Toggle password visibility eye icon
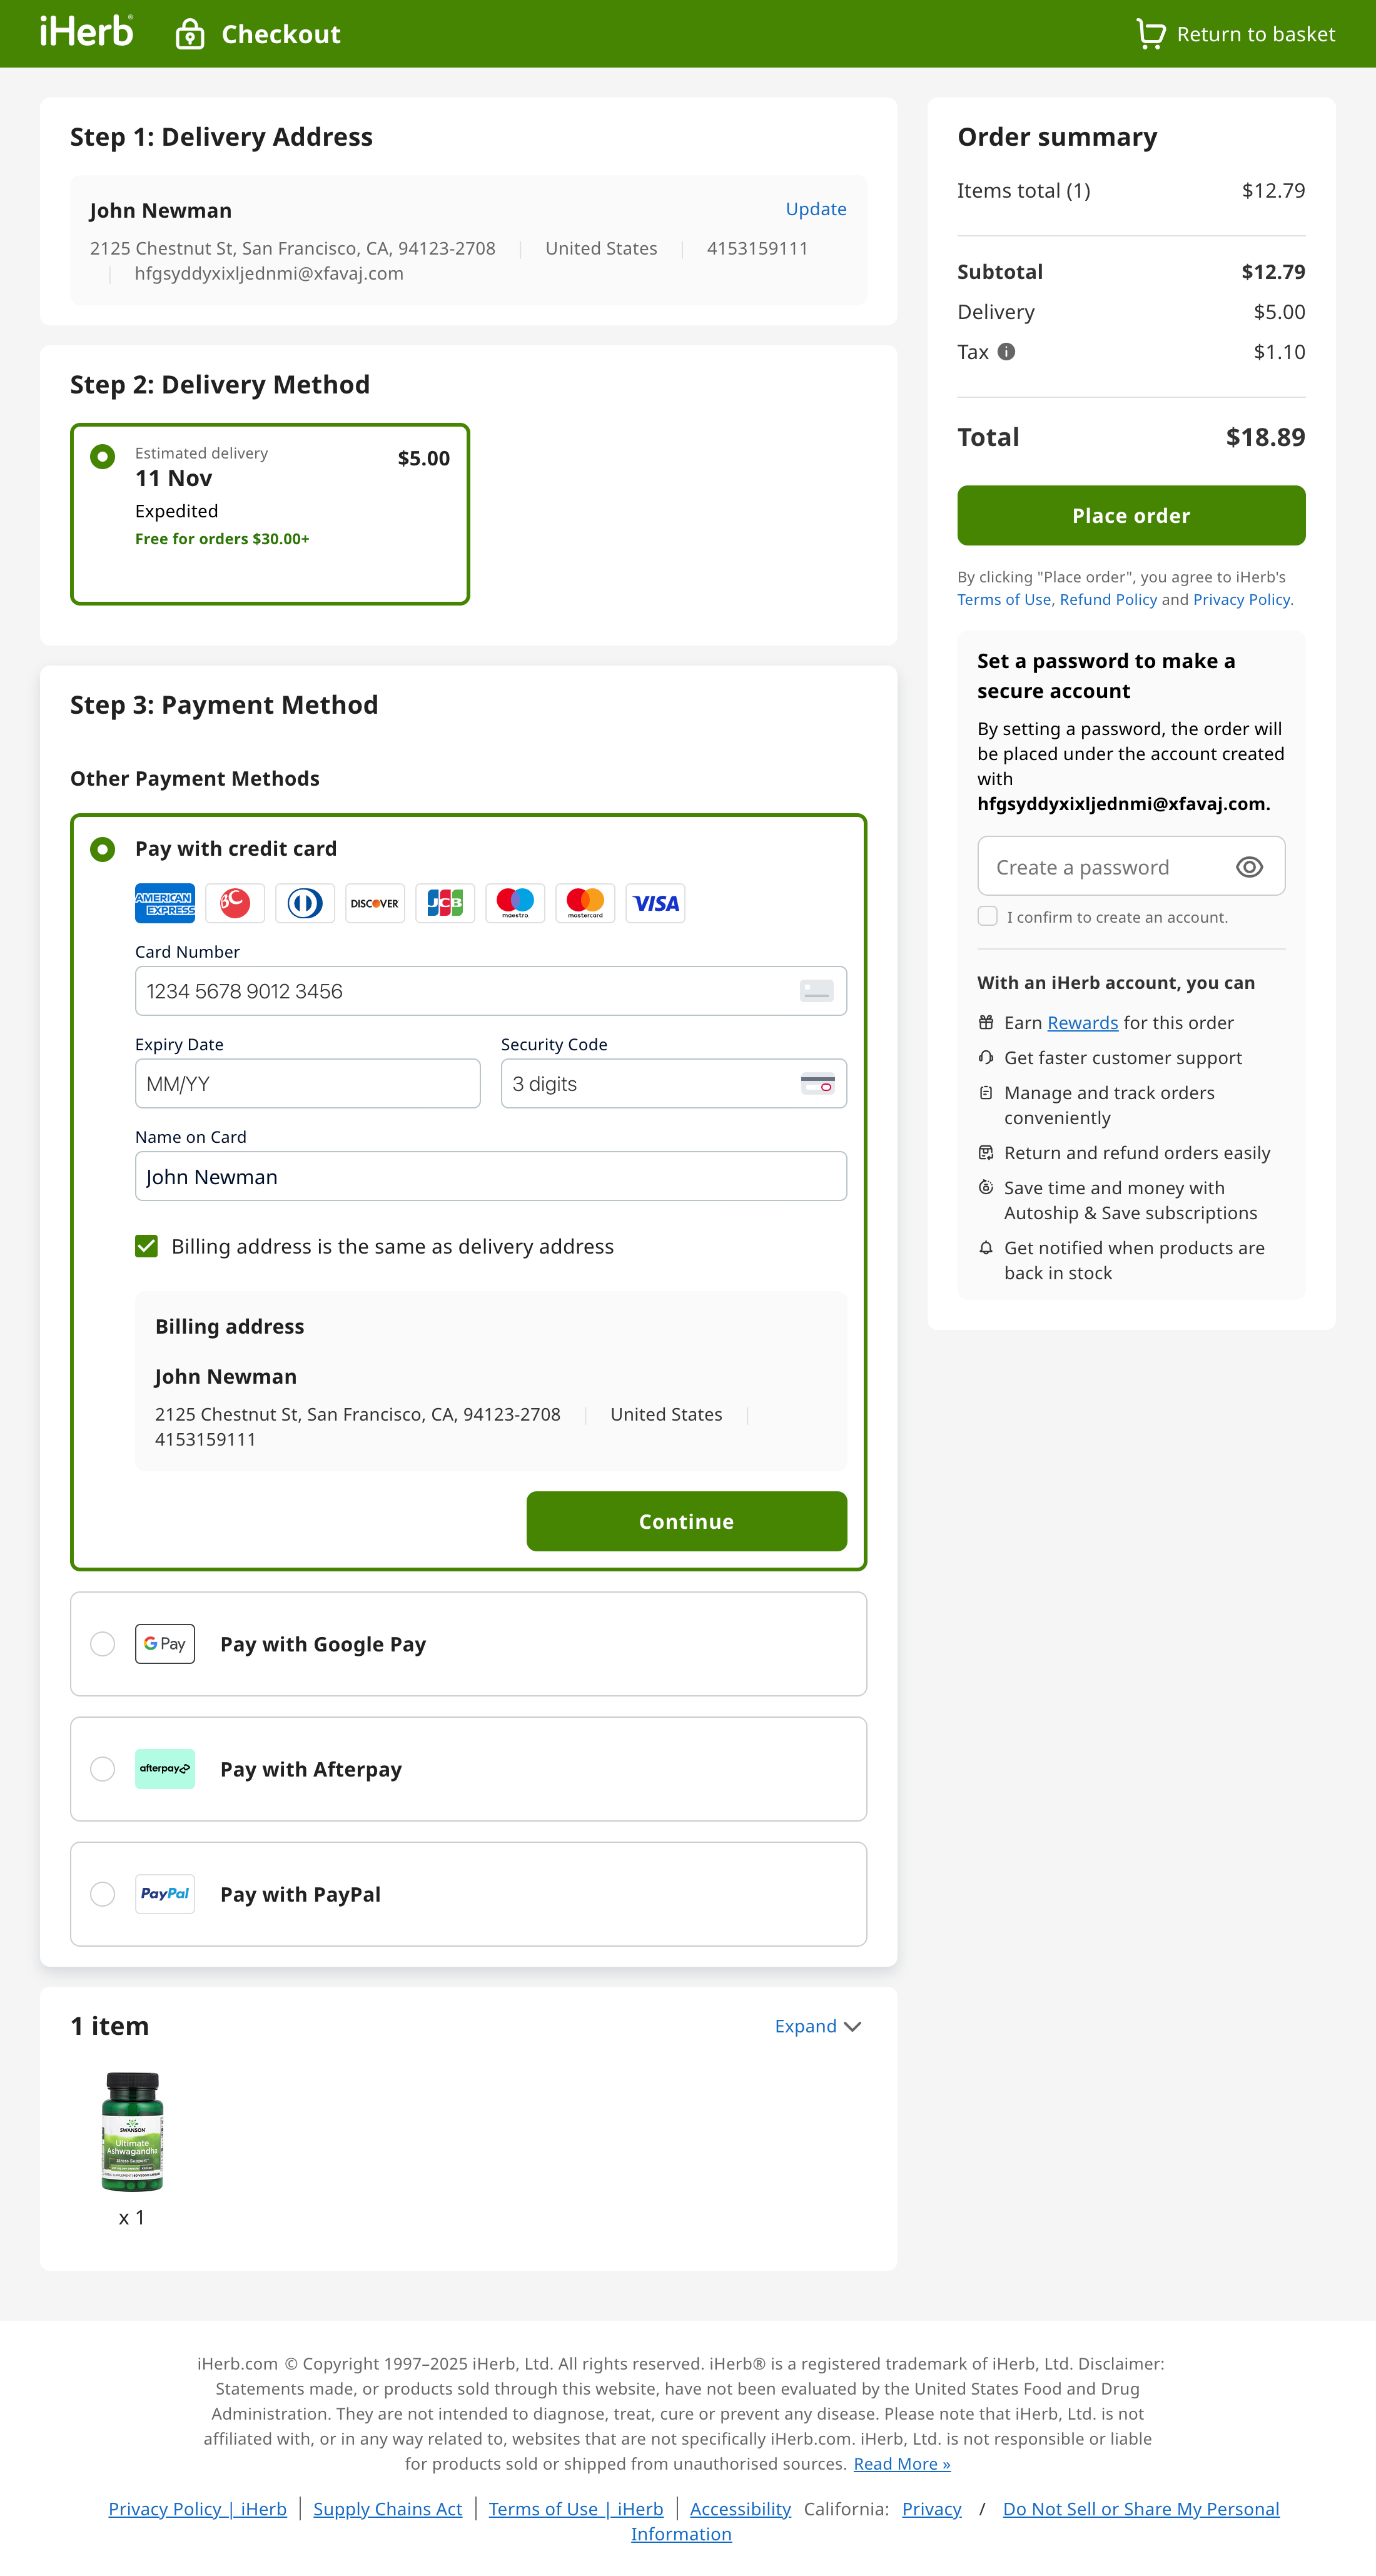Screen dimensions: 1376x2576 (x=1249, y=867)
